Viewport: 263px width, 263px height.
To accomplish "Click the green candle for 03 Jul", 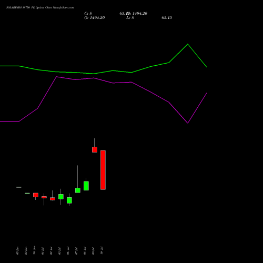I will [x=61, y=197].
